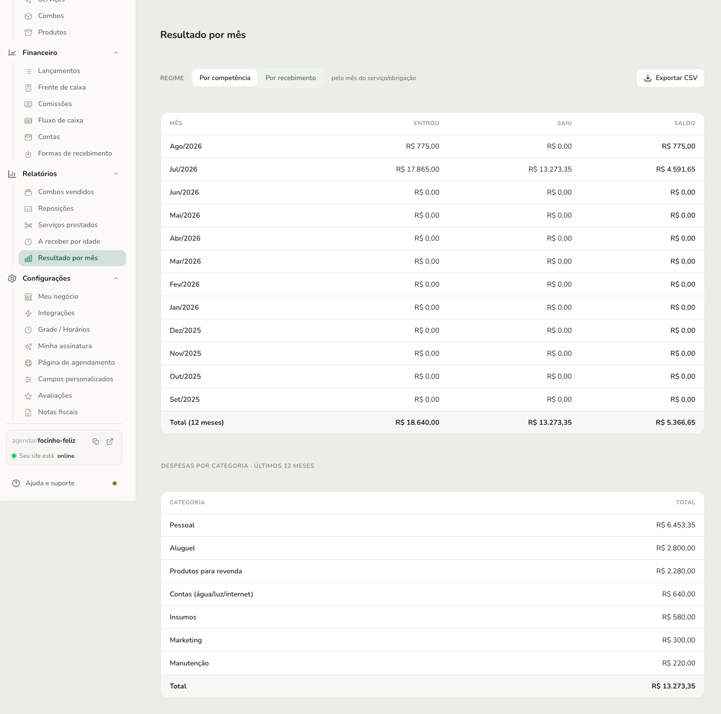Collapse the Configurações section chevron
Screen dimensions: 721x714
pos(116,278)
